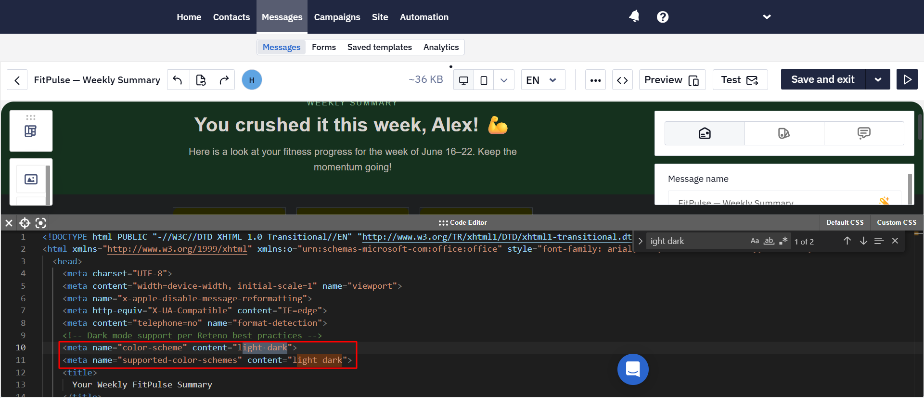Viewport: 924px width, 398px height.
Task: Click the '1 of 2' match count
Action: coord(804,242)
